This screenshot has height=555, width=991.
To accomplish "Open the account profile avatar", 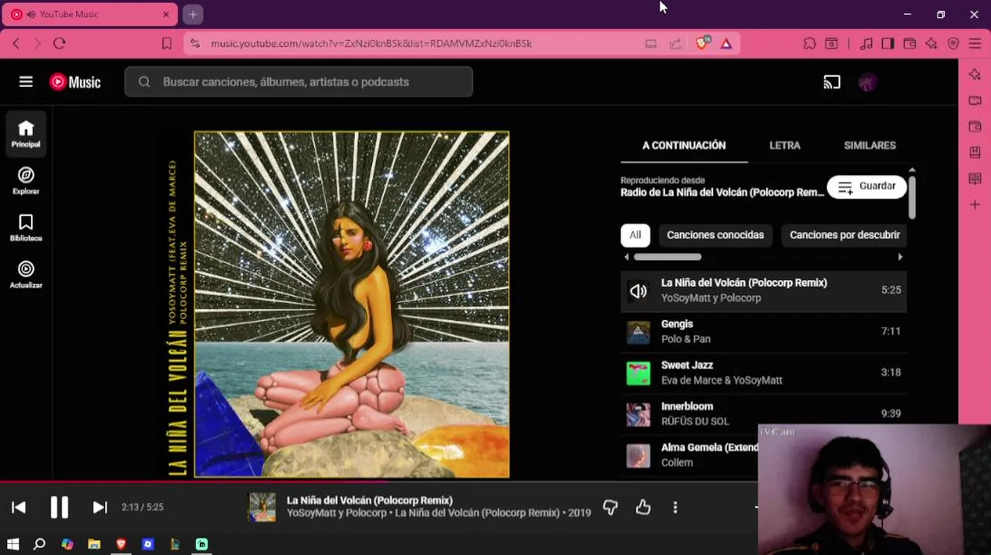I will (868, 82).
